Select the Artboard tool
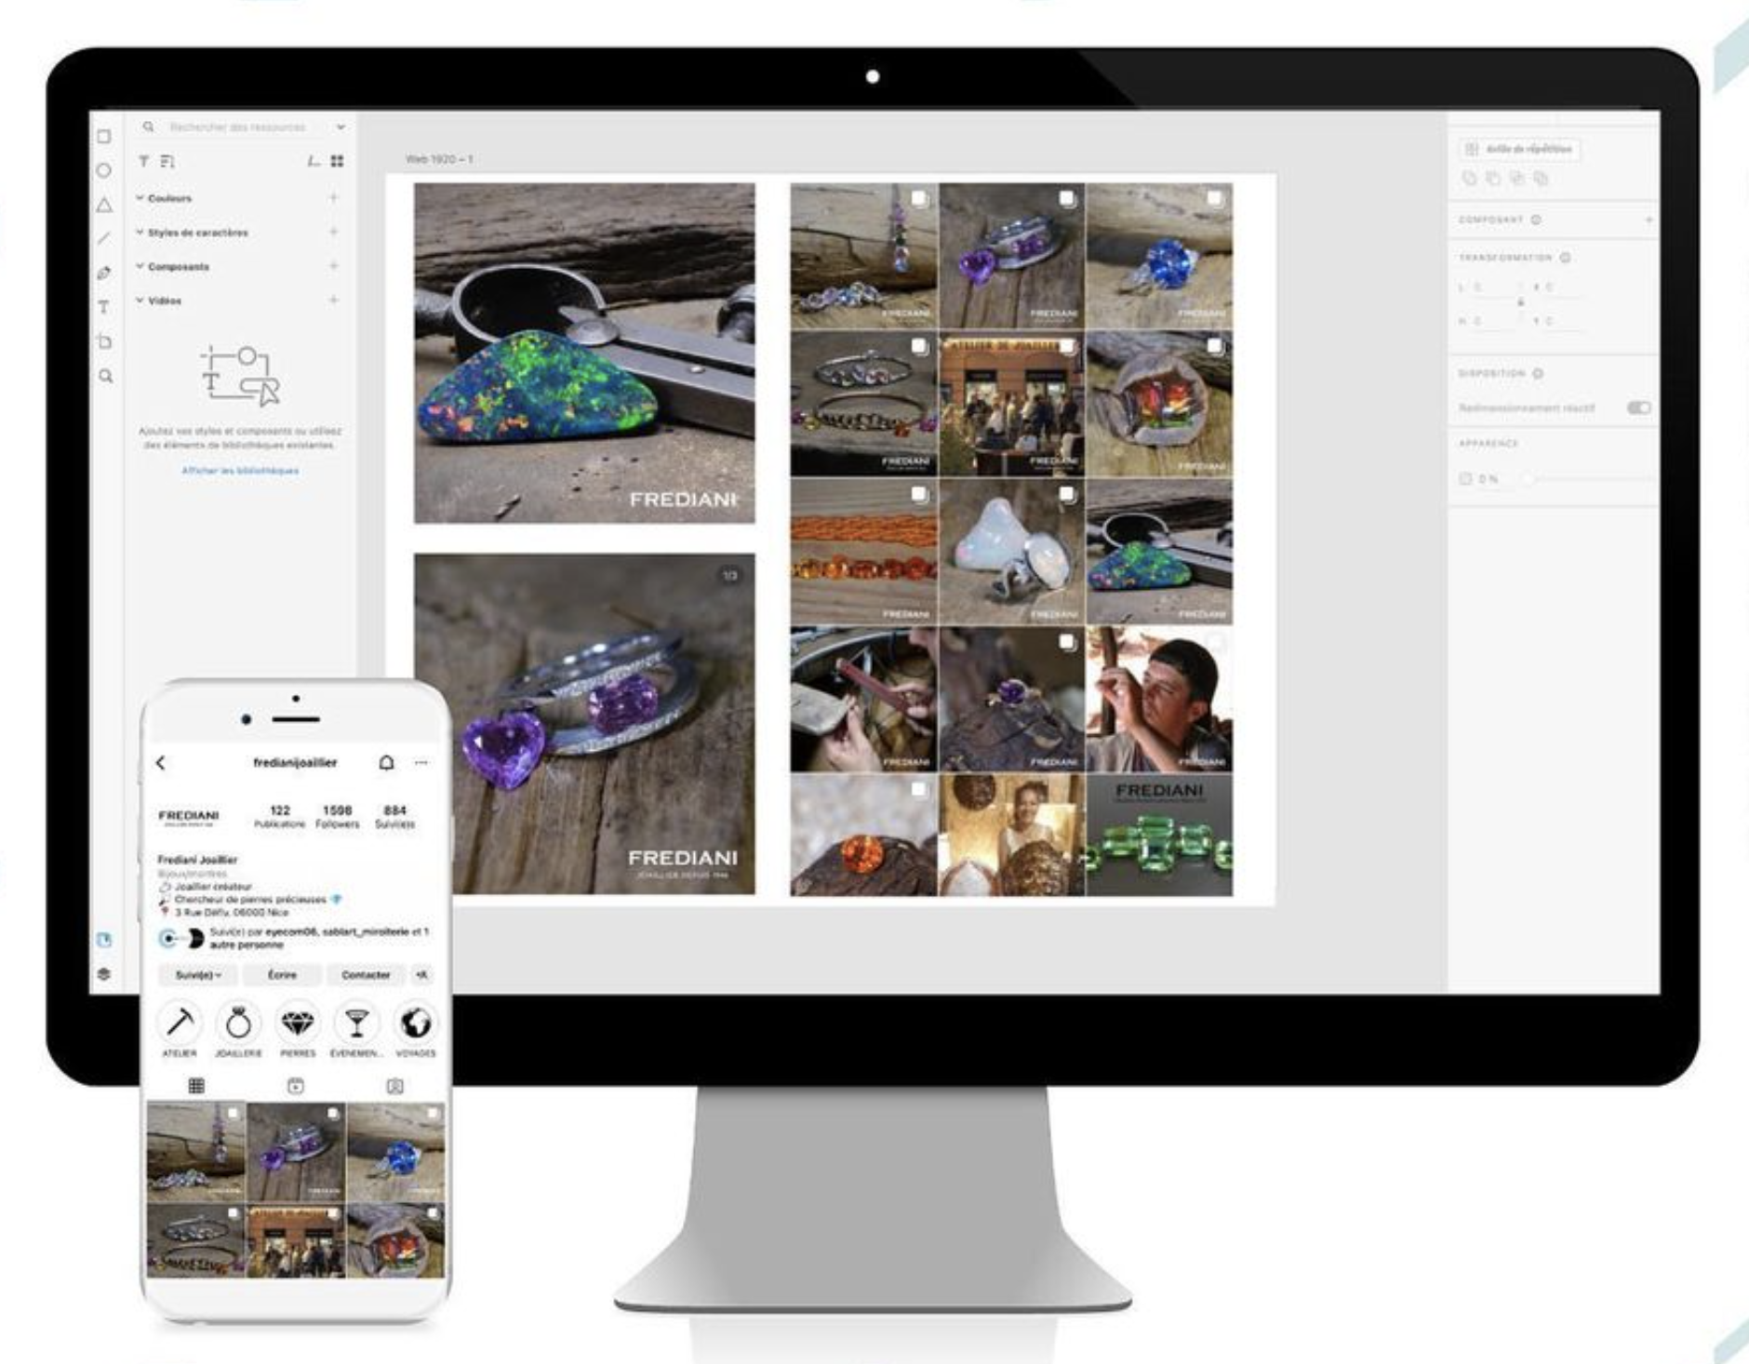The image size is (1749, 1364). click(x=104, y=341)
